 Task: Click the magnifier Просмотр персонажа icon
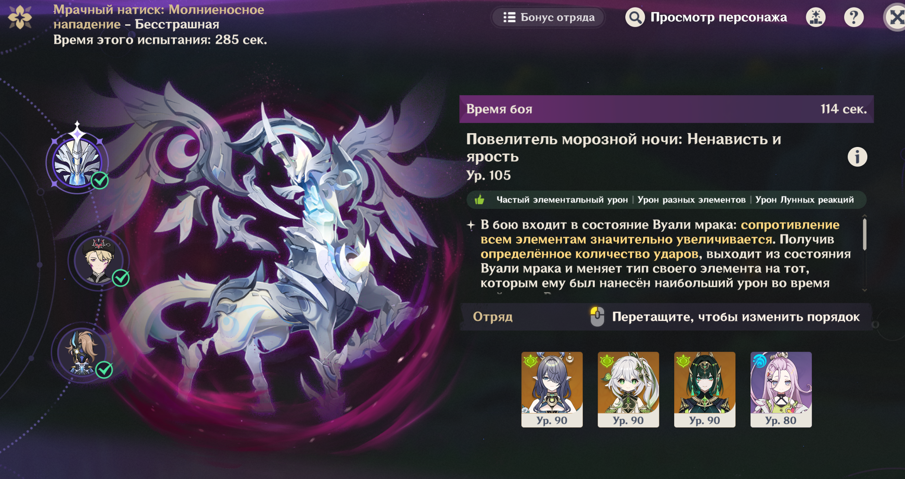coord(635,17)
